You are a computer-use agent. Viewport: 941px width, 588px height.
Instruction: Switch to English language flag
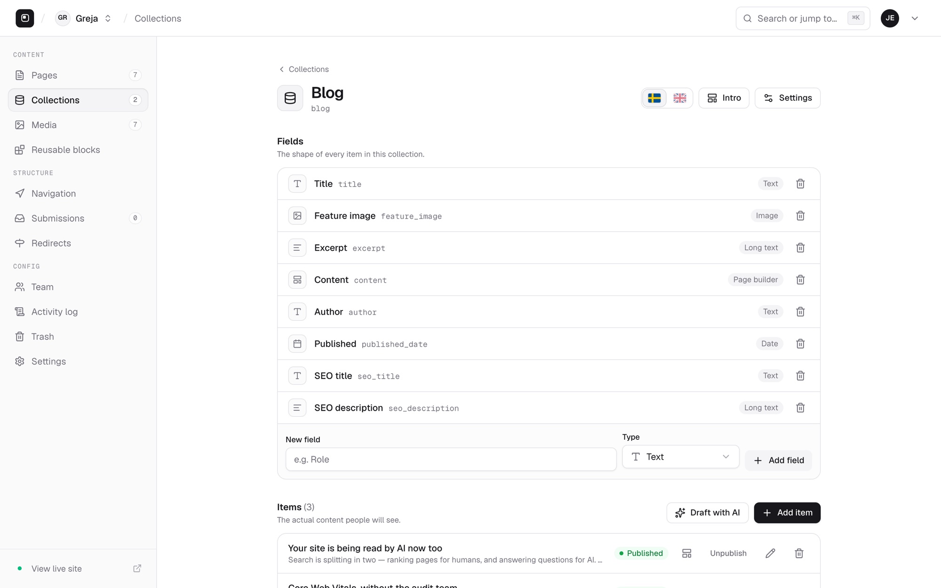[679, 98]
